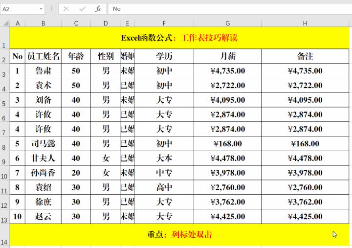Click the name cell 袁绍
Viewport: 352px width, 248px height.
point(44,187)
